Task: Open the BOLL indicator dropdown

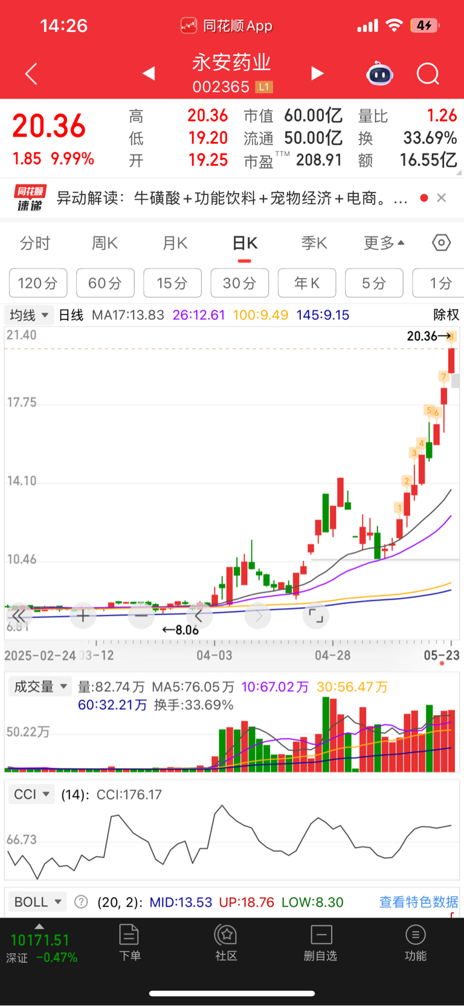Action: click(37, 902)
